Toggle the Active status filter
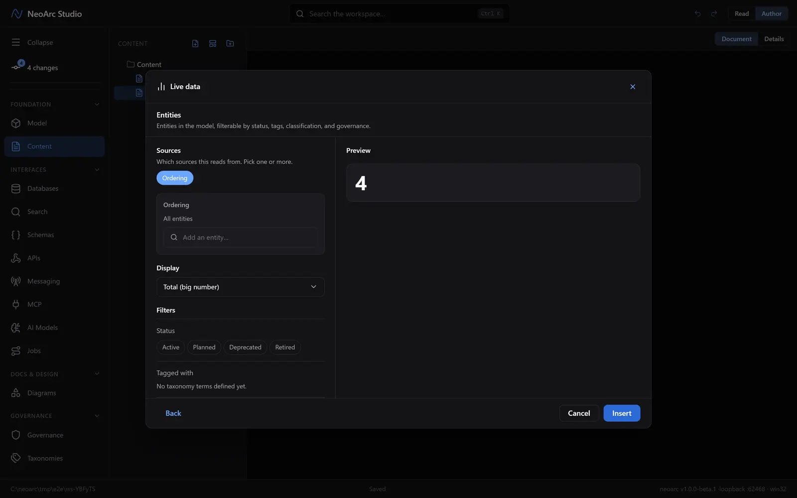The height and width of the screenshot is (498, 797). (171, 347)
